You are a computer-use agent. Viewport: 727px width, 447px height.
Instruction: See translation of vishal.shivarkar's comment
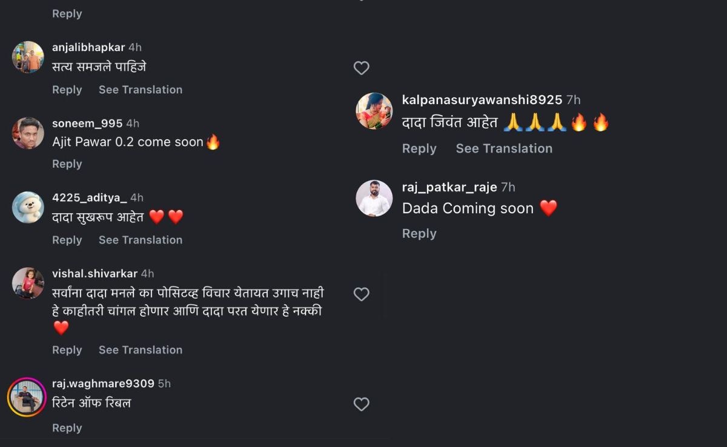[x=141, y=350]
